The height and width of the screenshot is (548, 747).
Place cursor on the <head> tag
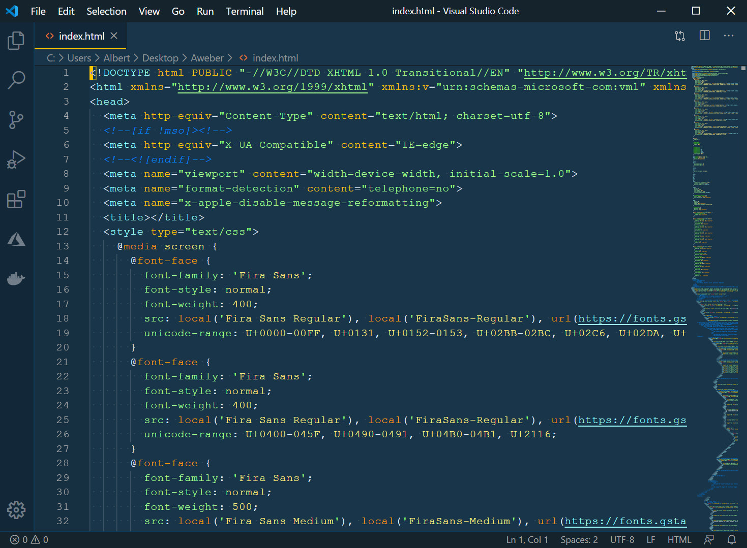[x=110, y=102]
